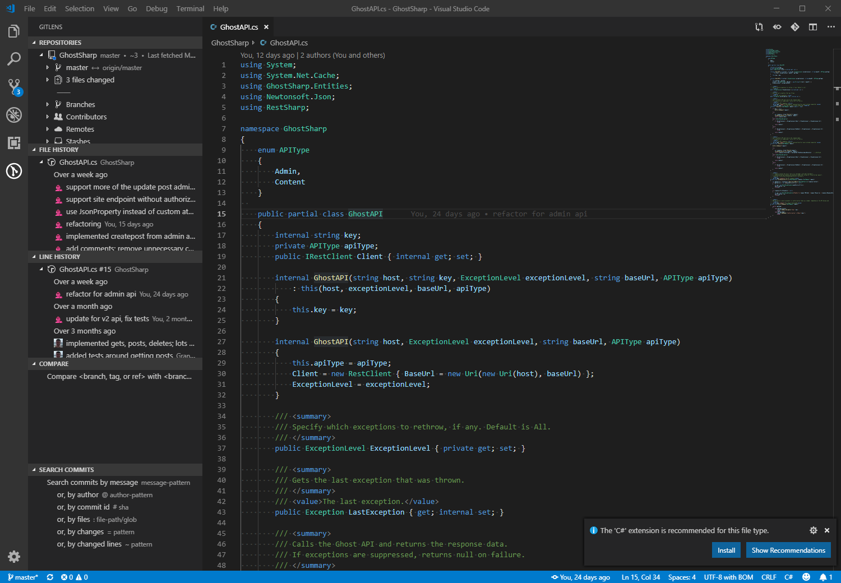The height and width of the screenshot is (583, 841).
Task: Expand the Branches node
Action: coord(48,104)
